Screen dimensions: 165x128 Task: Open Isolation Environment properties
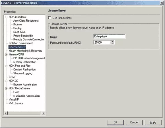coord(21,43)
